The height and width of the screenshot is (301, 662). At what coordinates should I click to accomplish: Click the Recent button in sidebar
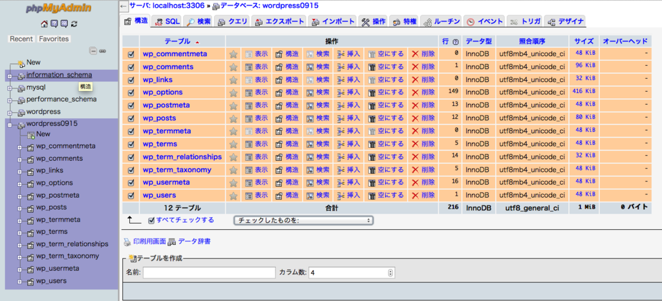[x=21, y=39]
